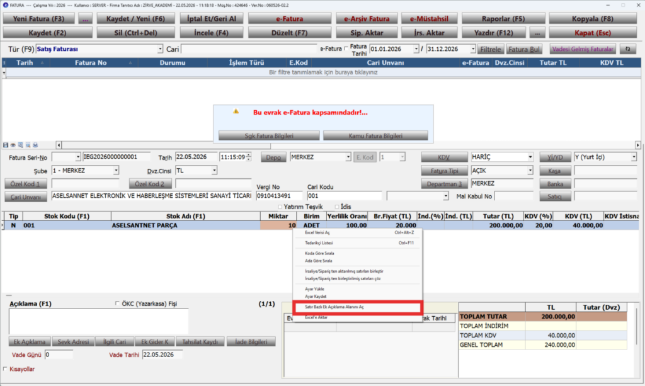The image size is (645, 386).
Task: Click the left arrow of horizontal scrollbar
Action: [59, 145]
